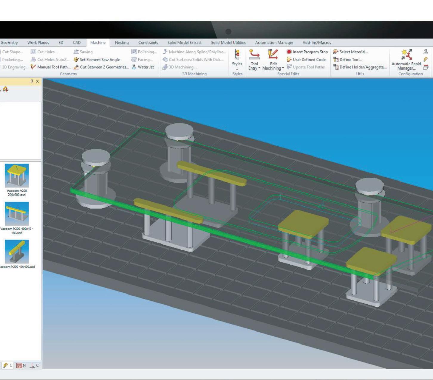Click the yellow tool icon in Configuration group
Image resolution: width=433 pixels, height=380 pixels.
(x=426, y=60)
